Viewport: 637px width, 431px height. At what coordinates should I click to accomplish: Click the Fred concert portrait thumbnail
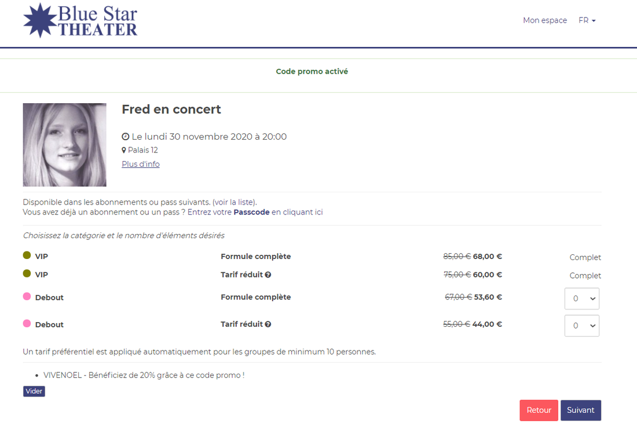[x=64, y=145]
